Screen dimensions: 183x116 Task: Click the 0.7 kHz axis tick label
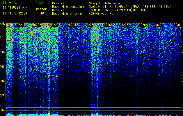[3, 96]
